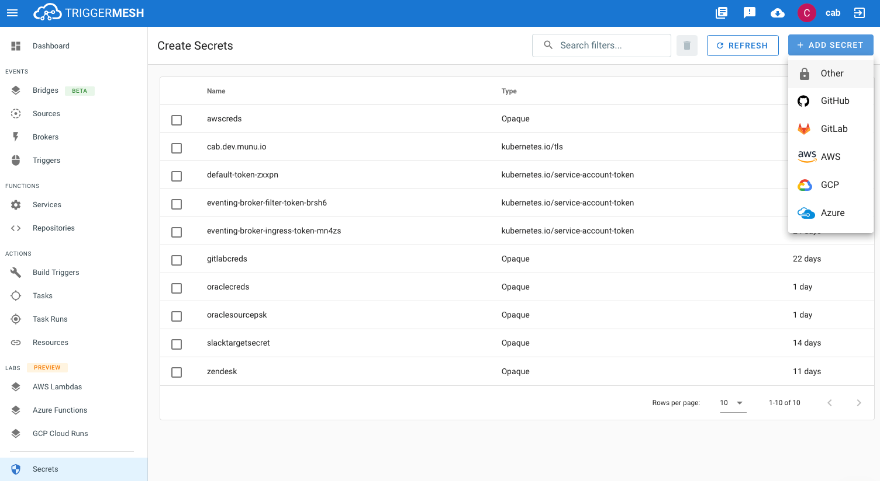Click the feedback chat icon in header
Screen dimensions: 880x481
coord(749,12)
